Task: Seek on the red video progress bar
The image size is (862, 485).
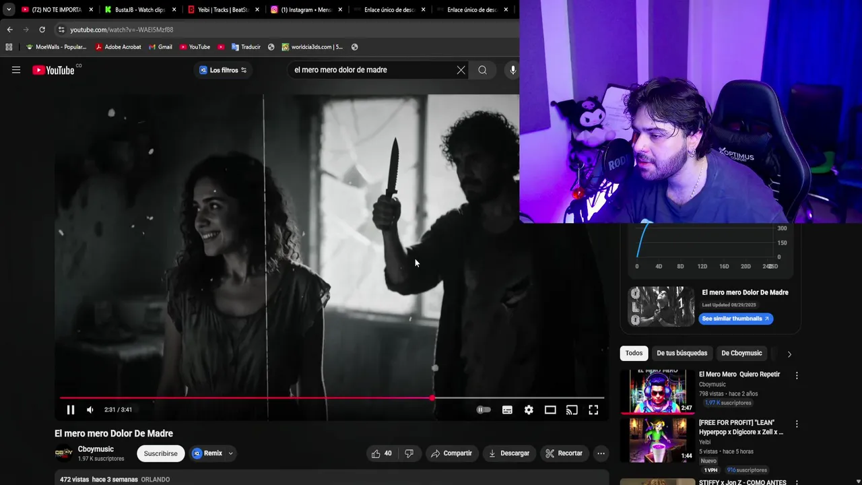Action: 331,398
